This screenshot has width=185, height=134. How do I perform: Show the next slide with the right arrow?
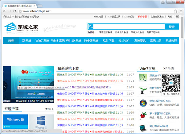52,85
